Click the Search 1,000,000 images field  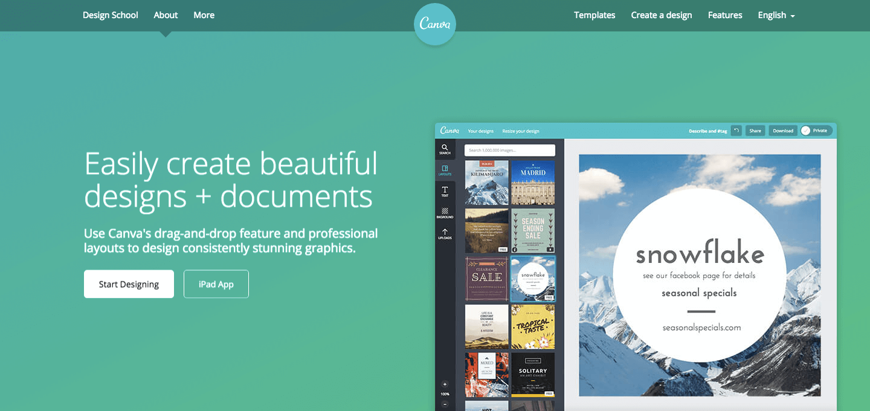pos(510,150)
